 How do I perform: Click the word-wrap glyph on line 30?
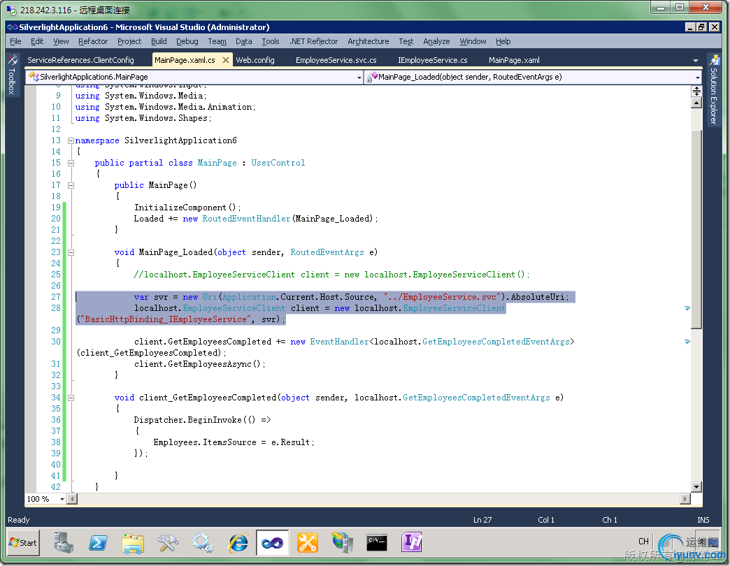pos(687,342)
